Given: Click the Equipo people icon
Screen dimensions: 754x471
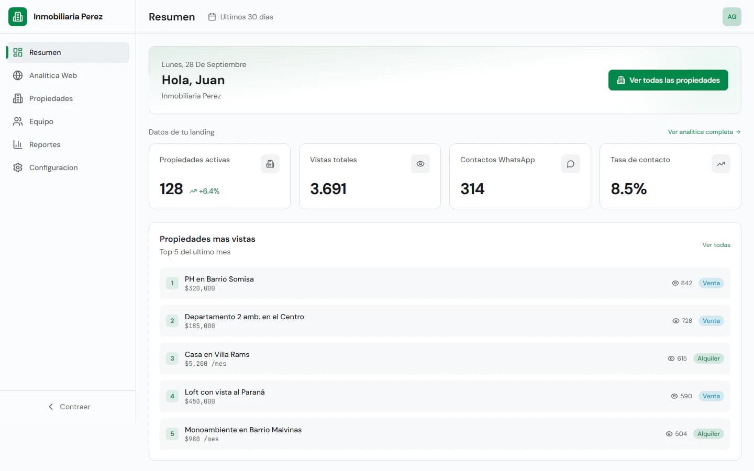Looking at the screenshot, I should [18, 121].
